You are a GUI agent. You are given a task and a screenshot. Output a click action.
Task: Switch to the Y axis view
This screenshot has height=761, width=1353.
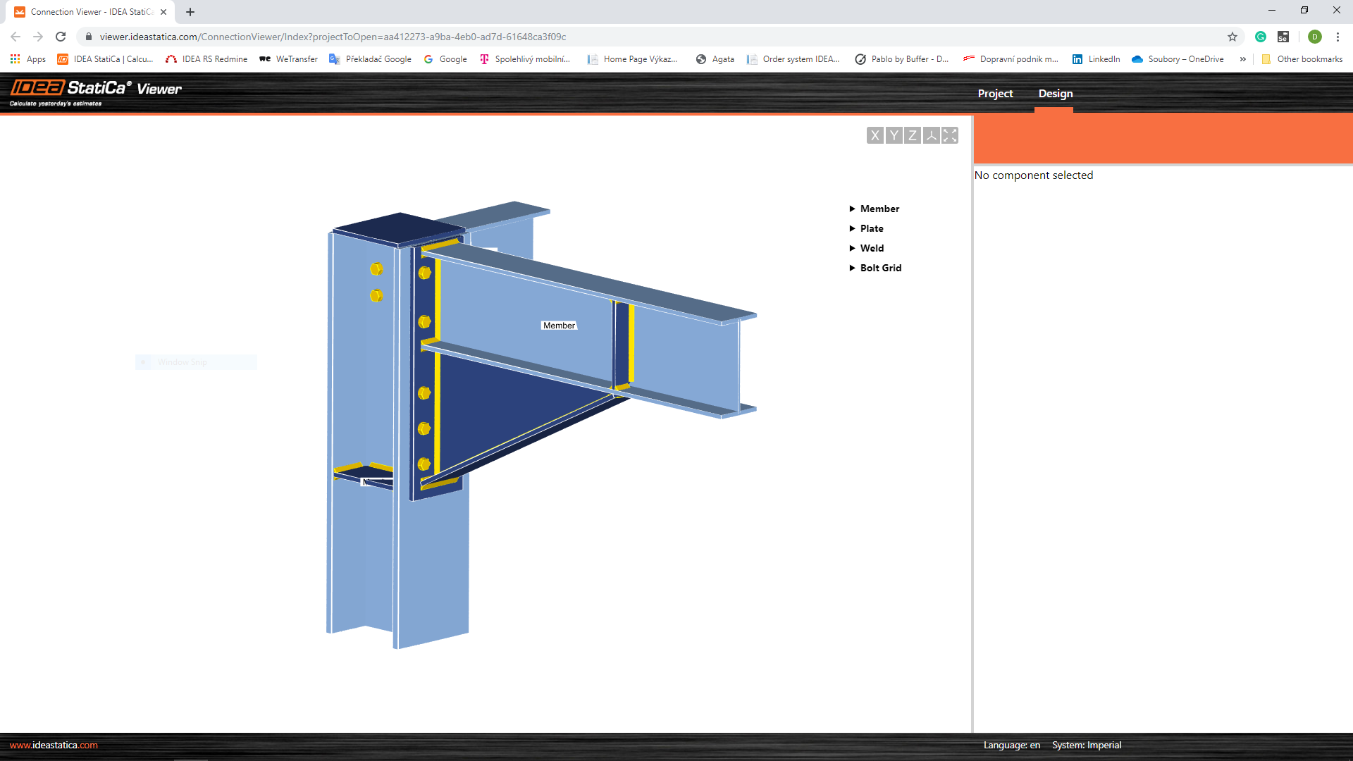point(893,135)
